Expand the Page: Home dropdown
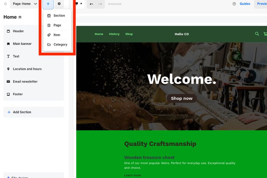 (x=23, y=4)
